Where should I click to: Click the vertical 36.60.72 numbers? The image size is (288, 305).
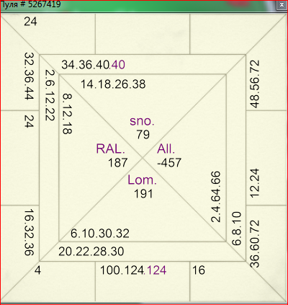click(255, 244)
